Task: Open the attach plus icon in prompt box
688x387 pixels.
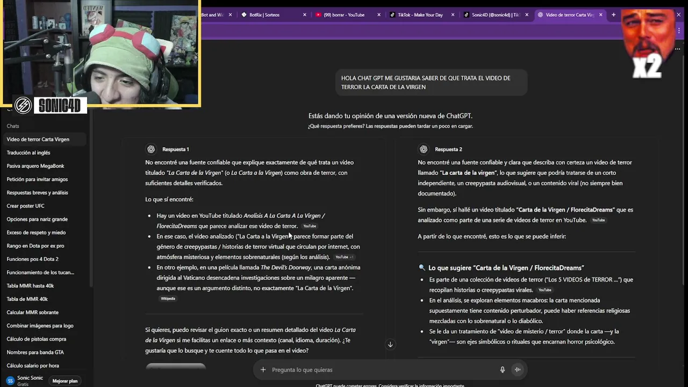Action: (x=263, y=370)
